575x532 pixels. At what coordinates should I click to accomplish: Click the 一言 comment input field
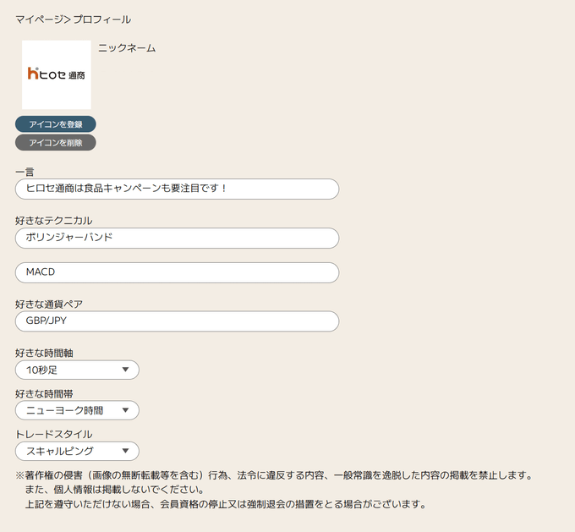click(x=177, y=189)
